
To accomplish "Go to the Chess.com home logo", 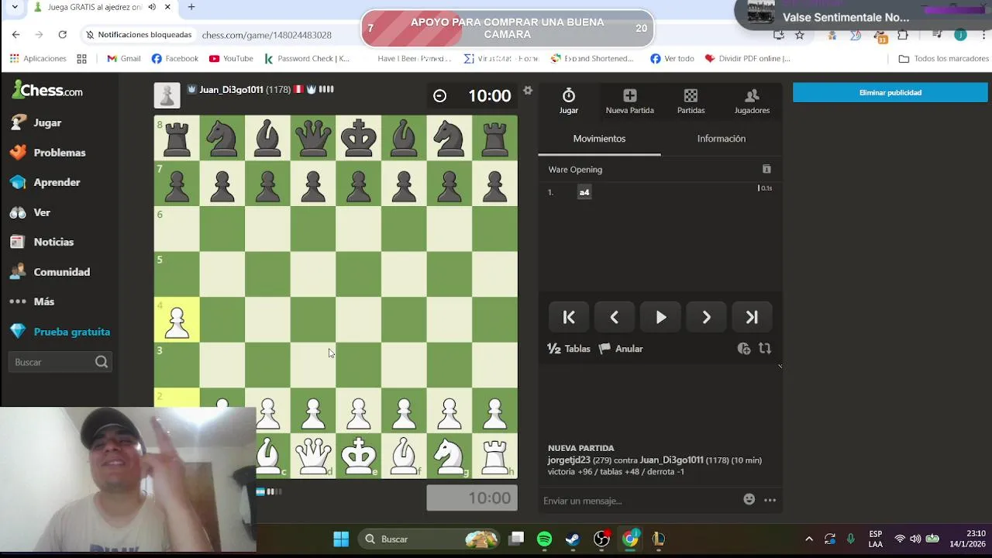I will tap(47, 91).
